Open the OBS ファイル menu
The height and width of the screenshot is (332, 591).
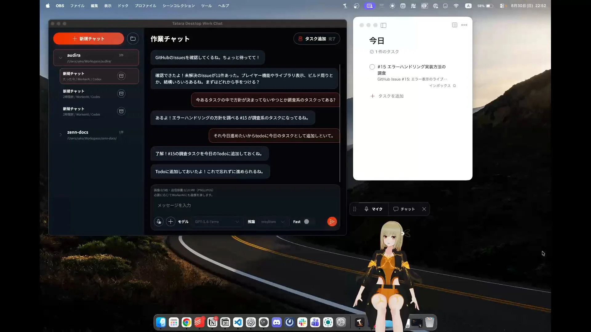pyautogui.click(x=77, y=6)
